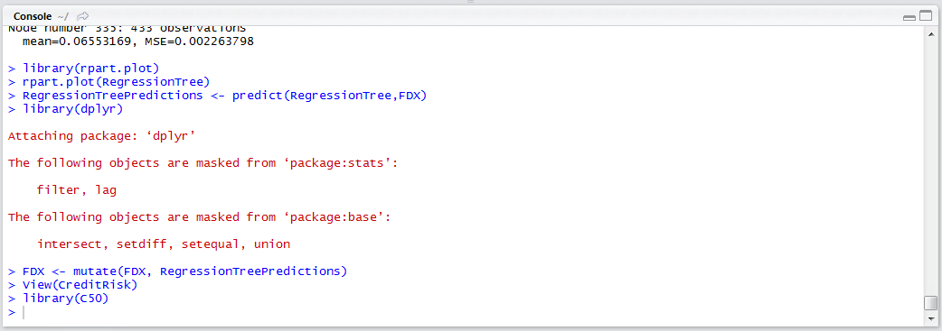The width and height of the screenshot is (942, 331).
Task: Click the masked from 'package:base' message
Action: coord(200,217)
